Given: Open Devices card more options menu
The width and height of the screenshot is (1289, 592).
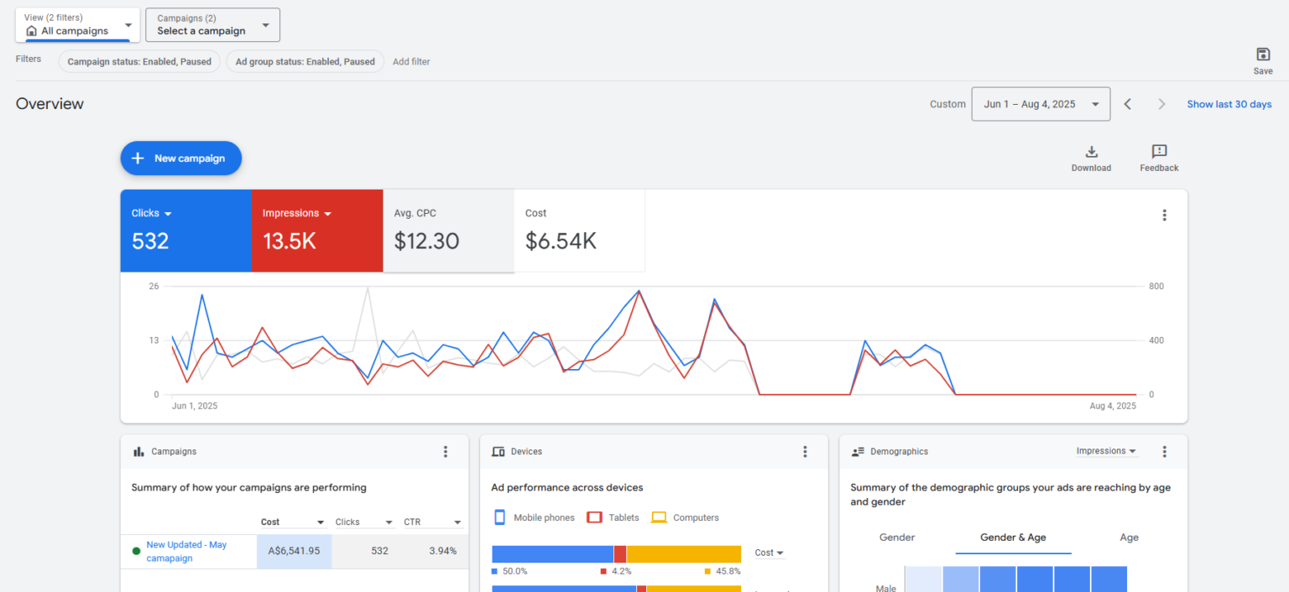Looking at the screenshot, I should click(x=805, y=452).
